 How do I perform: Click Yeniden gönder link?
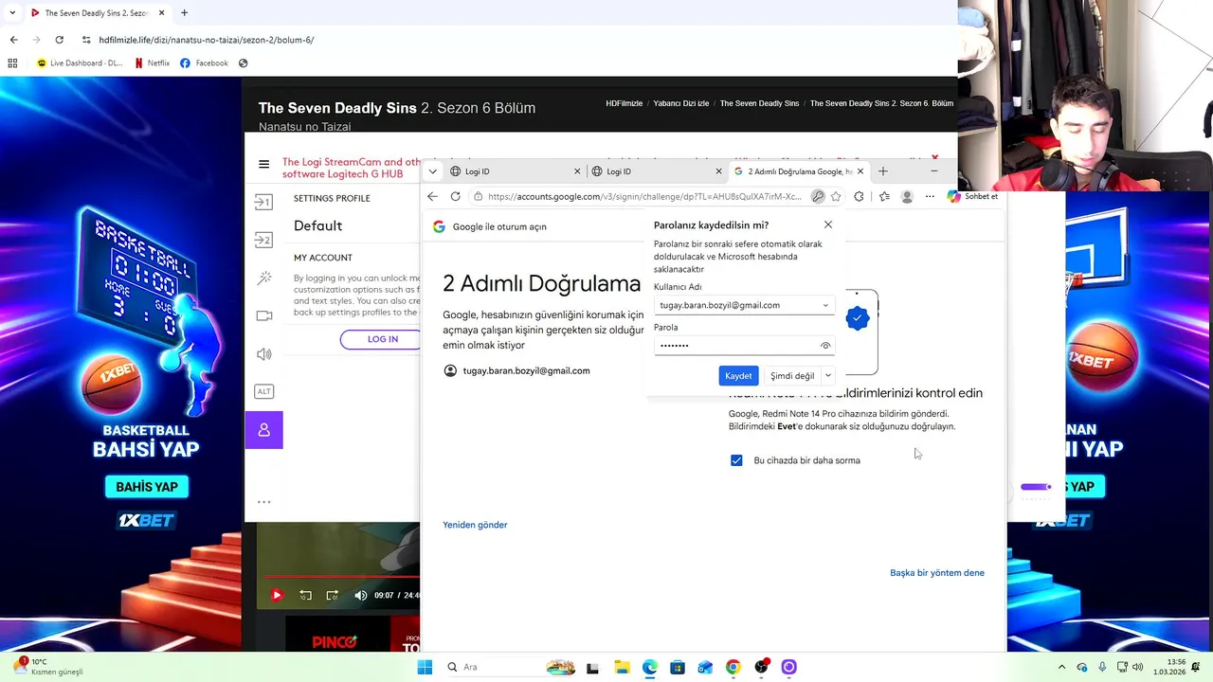click(x=475, y=525)
